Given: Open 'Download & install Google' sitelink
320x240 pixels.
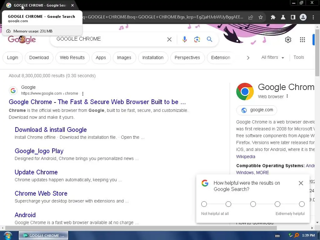Looking at the screenshot, I should tap(51, 130).
